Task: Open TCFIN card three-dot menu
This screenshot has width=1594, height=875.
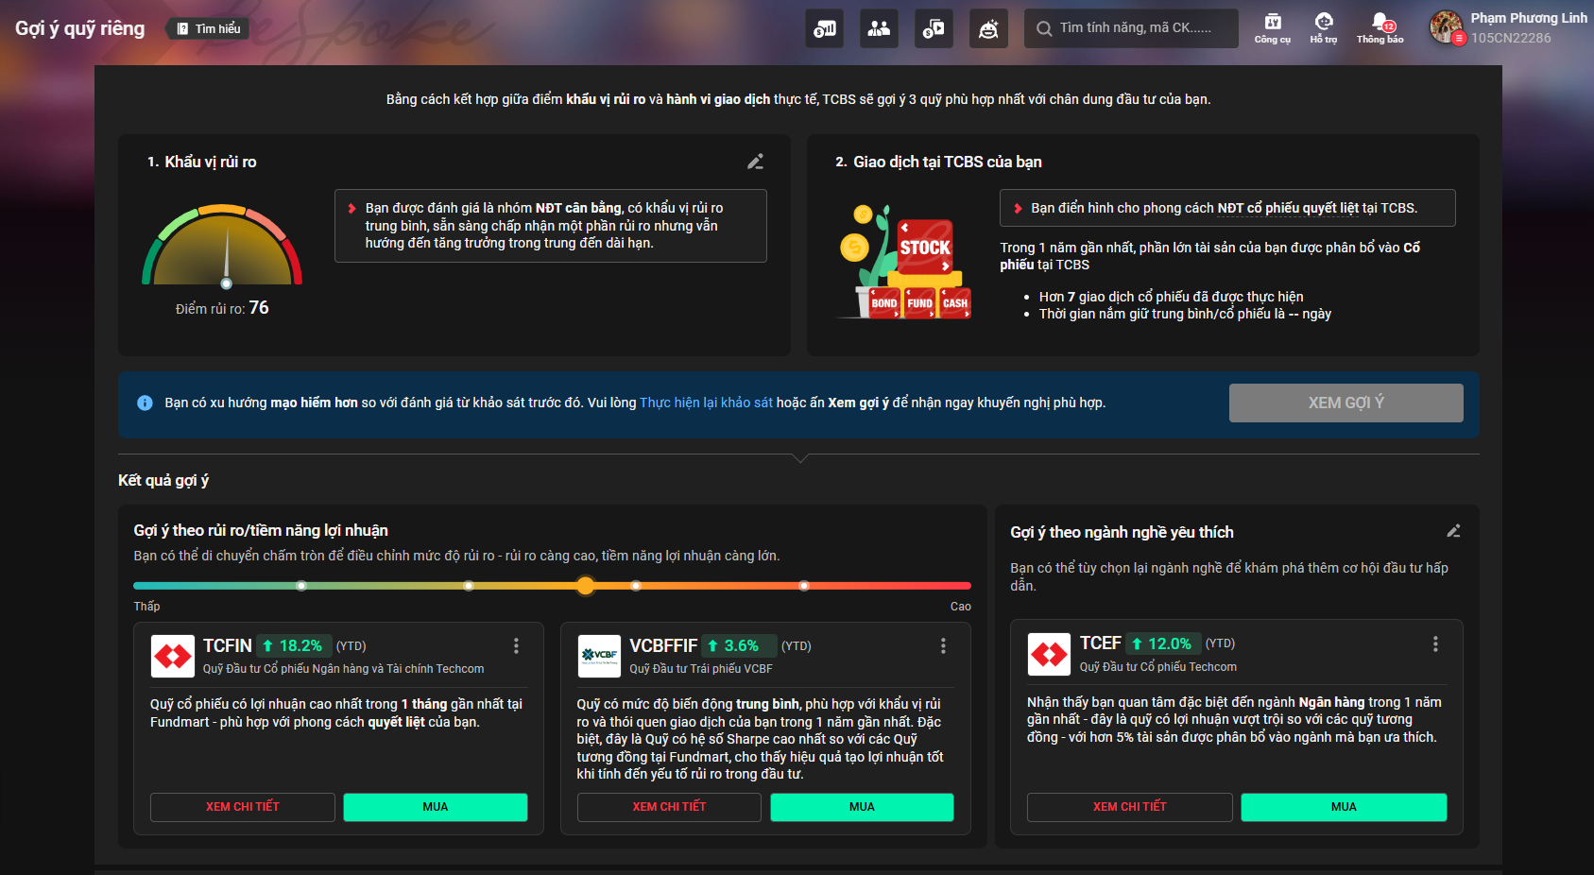Action: 516,645
